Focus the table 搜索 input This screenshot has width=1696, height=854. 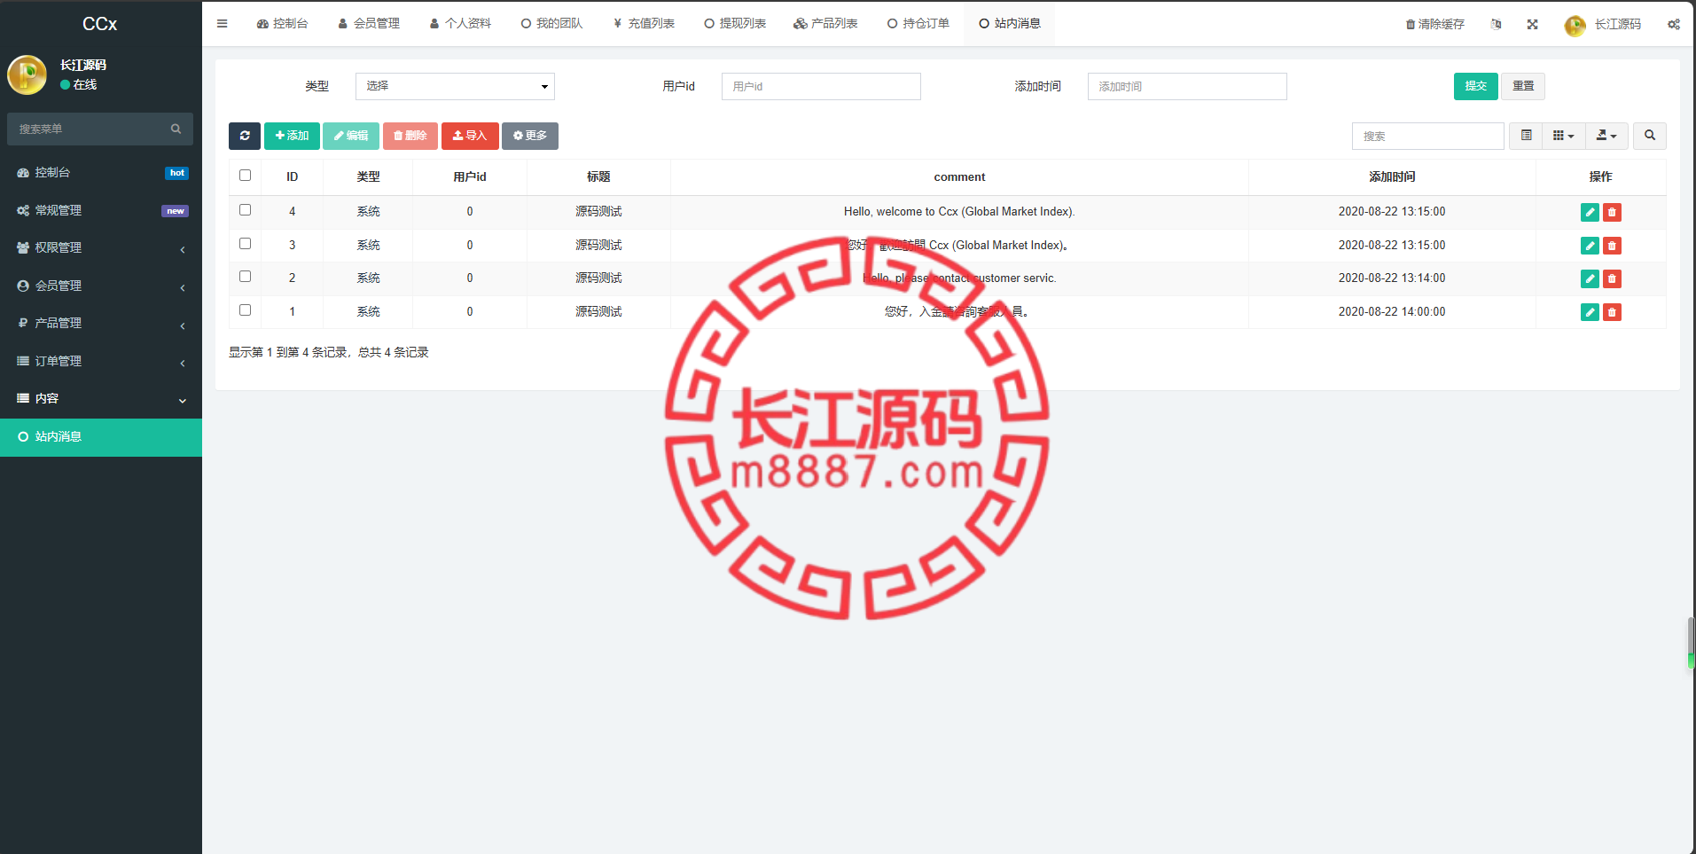click(x=1427, y=136)
